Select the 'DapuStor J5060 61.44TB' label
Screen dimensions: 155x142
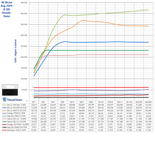16,116
